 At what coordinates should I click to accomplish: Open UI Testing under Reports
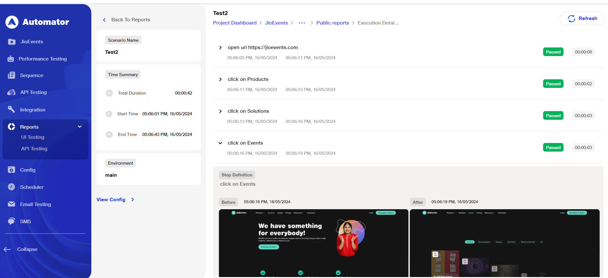click(33, 137)
